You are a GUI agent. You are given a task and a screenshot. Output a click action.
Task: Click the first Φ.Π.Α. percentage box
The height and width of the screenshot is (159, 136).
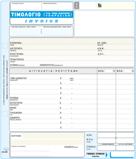click(x=109, y=71)
